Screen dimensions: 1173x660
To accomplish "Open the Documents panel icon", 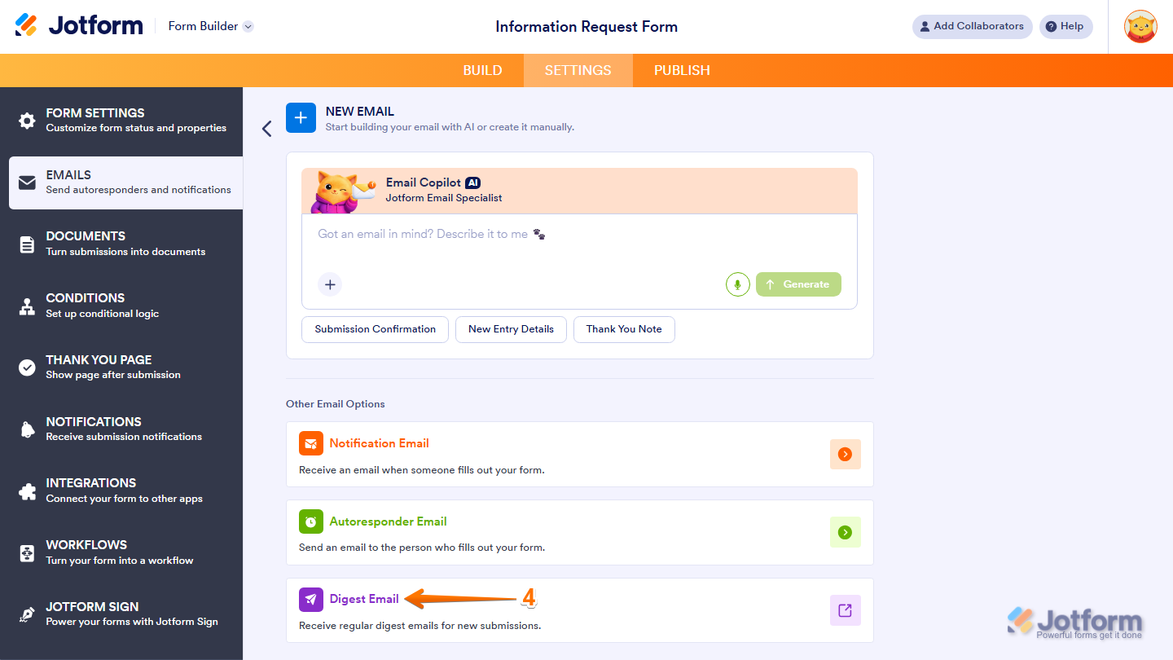I will point(28,244).
